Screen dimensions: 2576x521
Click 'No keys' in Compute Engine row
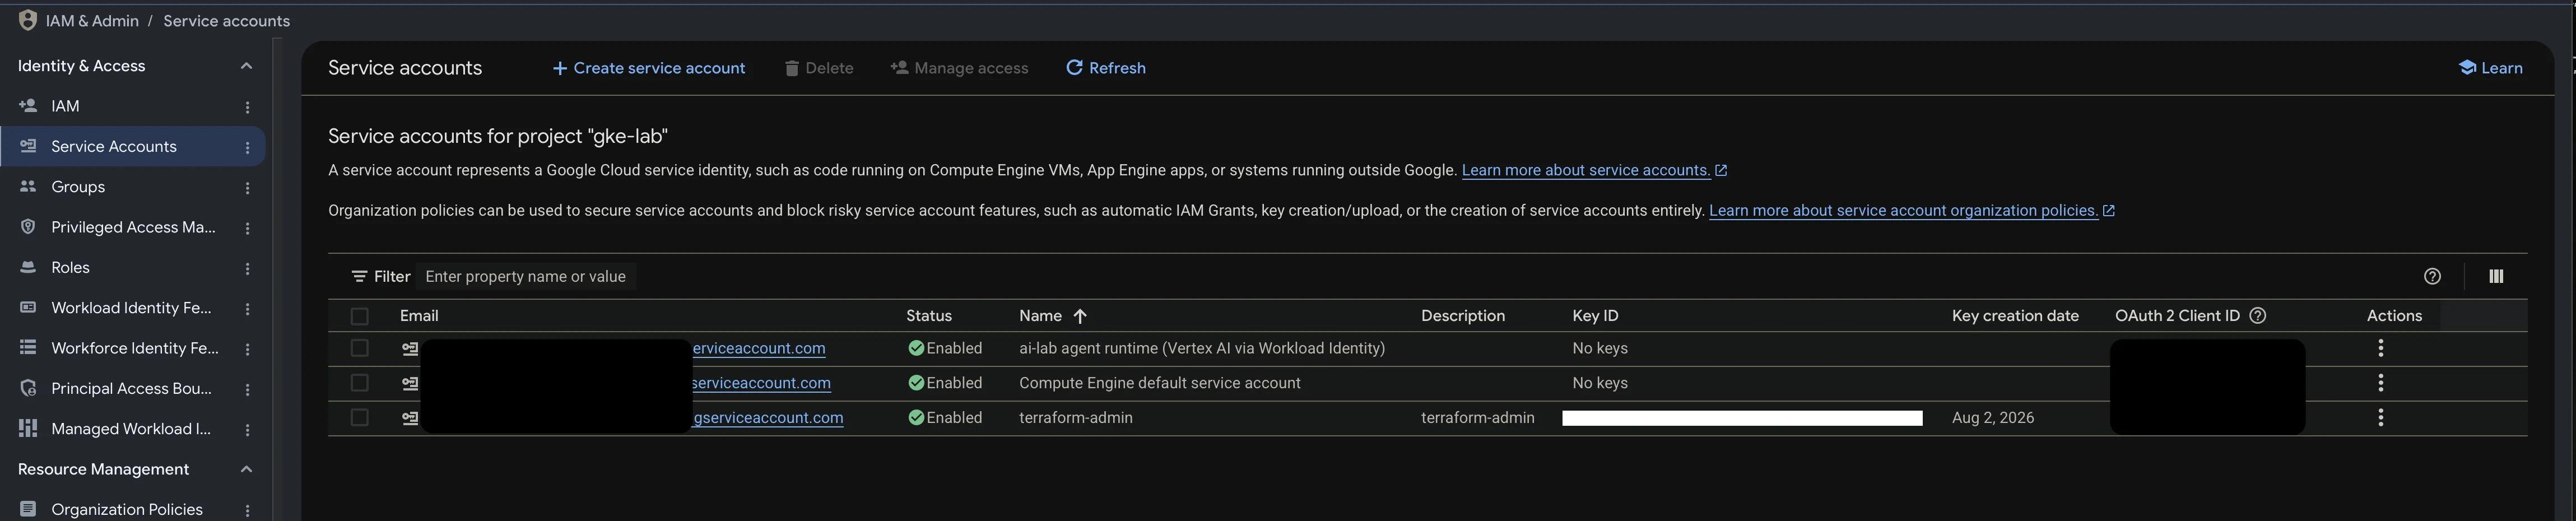click(1600, 382)
